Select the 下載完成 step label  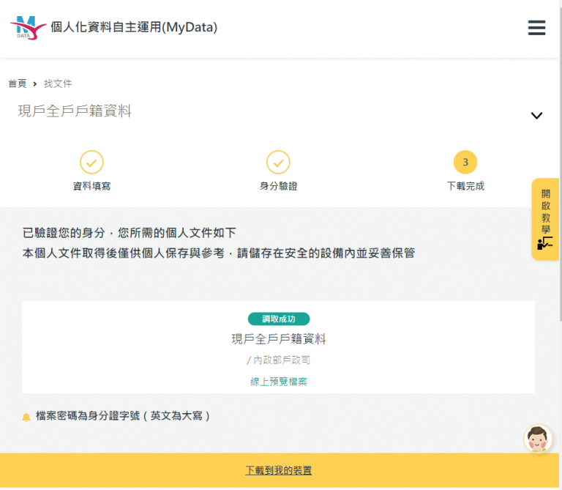coord(465,186)
